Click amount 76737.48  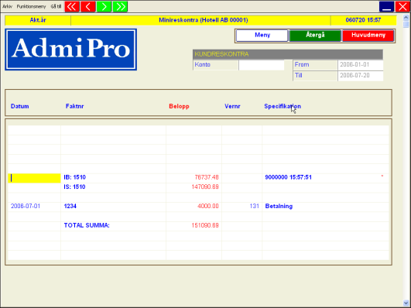pos(207,177)
